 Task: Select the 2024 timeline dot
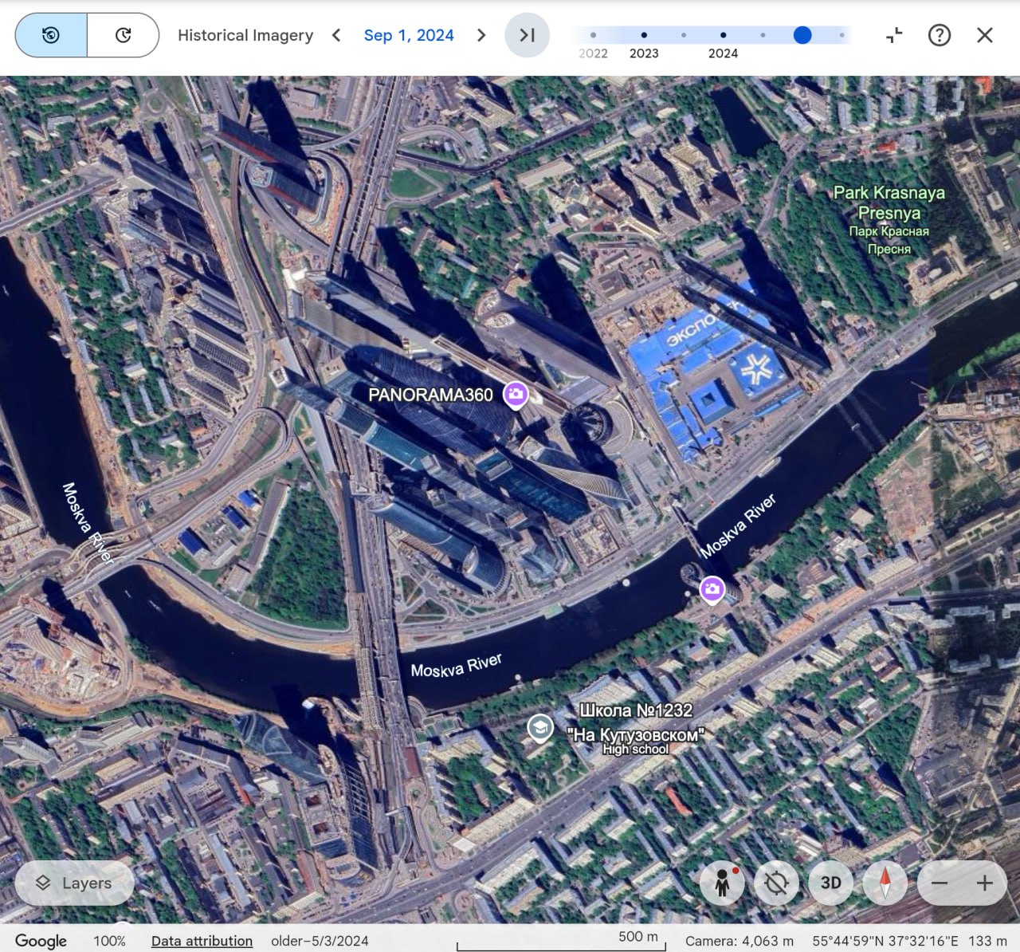(723, 35)
